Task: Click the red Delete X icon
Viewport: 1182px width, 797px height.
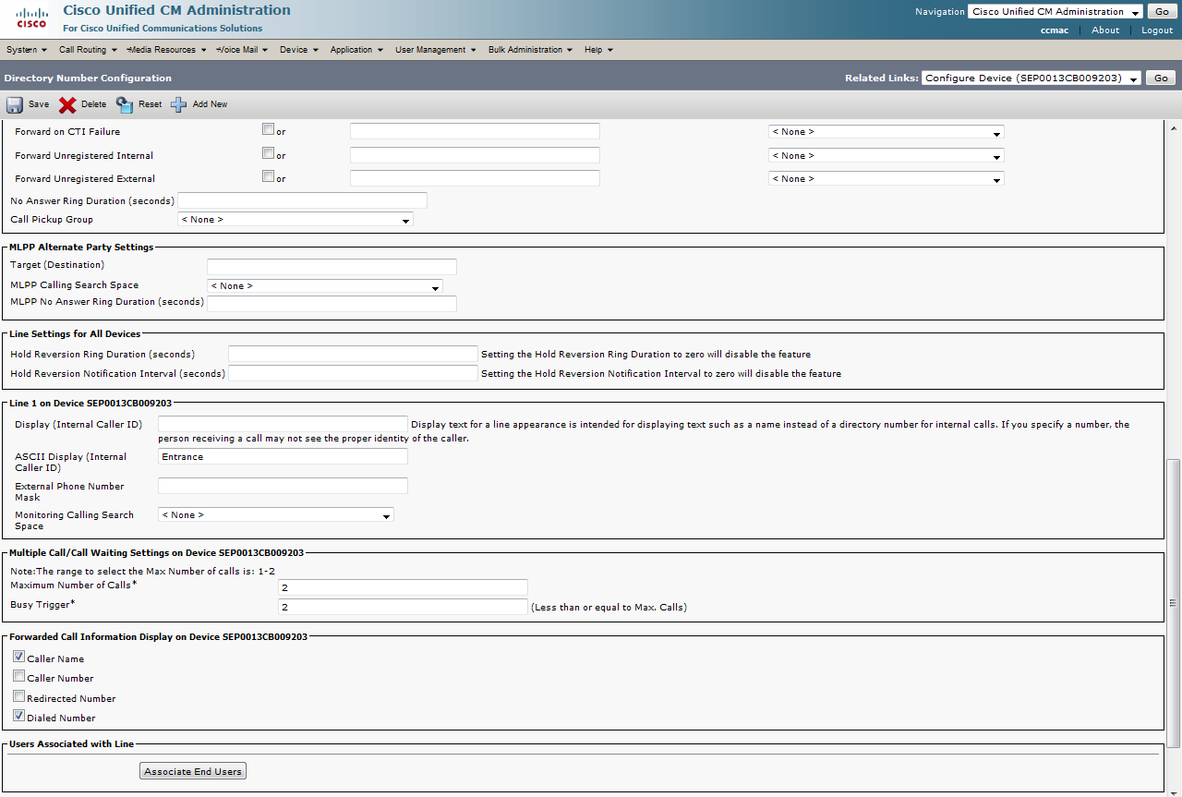Action: [67, 105]
